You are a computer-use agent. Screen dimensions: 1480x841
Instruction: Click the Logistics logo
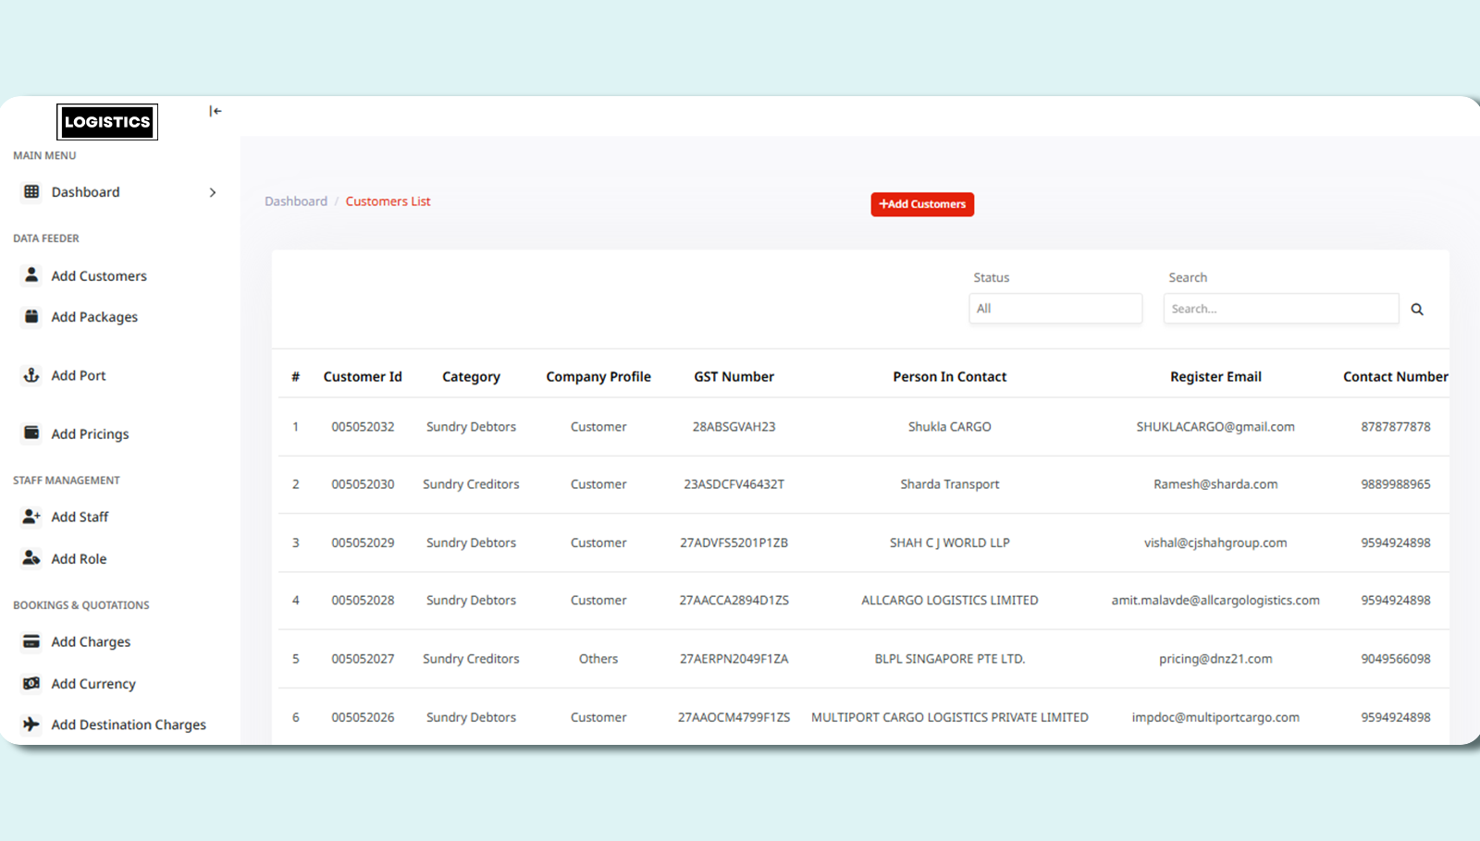coord(107,122)
